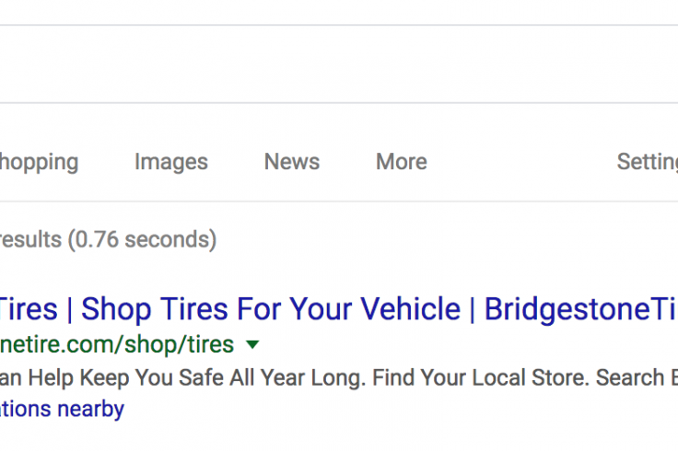The image size is (678, 451).
Task: Switch to the News results tab
Action: [x=292, y=162]
